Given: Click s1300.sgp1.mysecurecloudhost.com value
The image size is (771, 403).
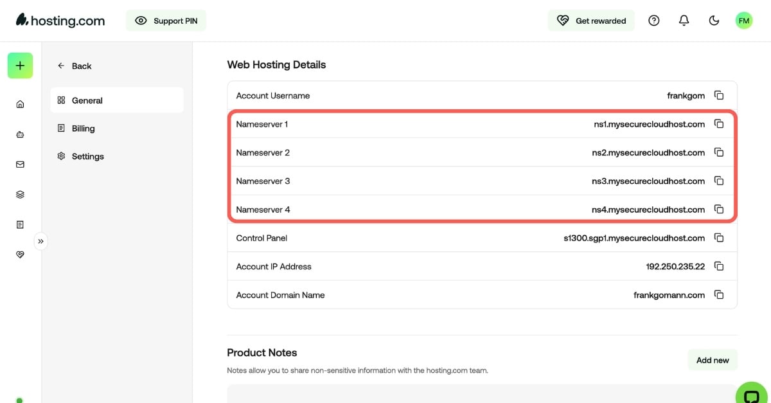Looking at the screenshot, I should pyautogui.click(x=634, y=238).
